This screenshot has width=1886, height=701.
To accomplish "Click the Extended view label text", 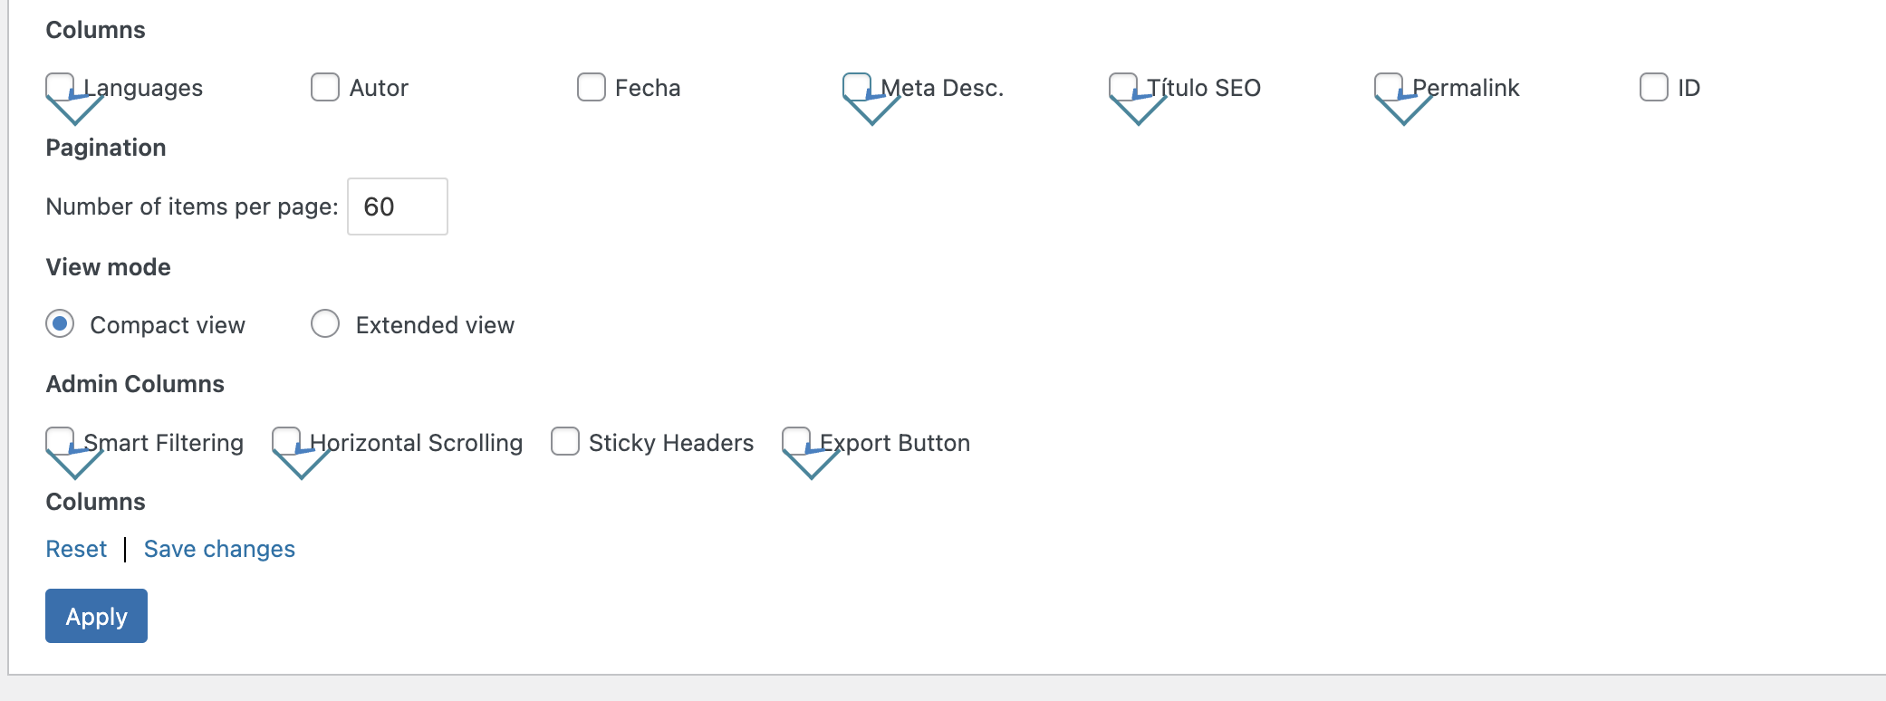I will coord(435,325).
